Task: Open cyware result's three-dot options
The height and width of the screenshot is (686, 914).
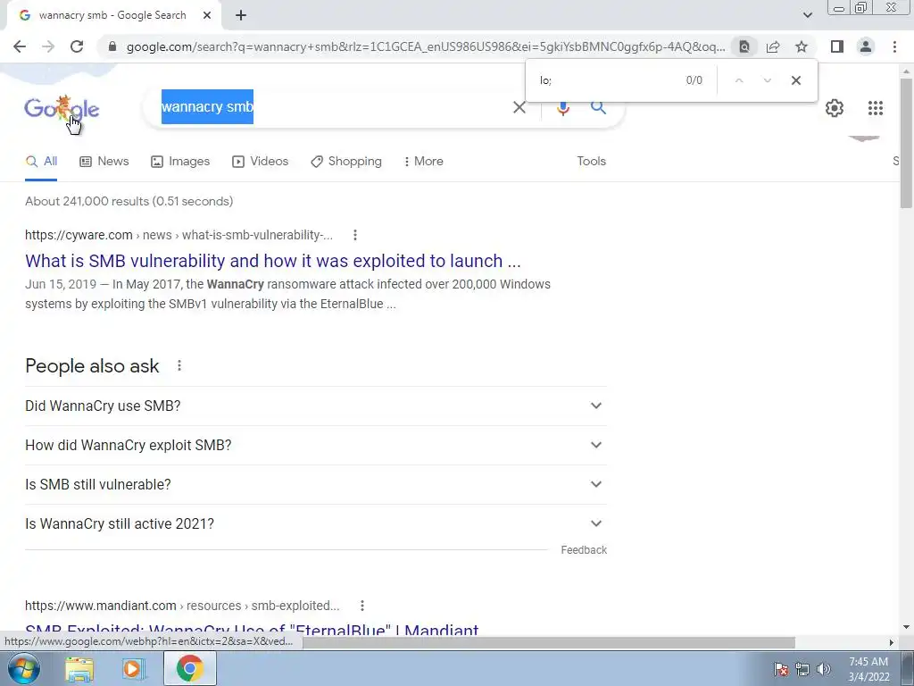Action: click(x=355, y=235)
